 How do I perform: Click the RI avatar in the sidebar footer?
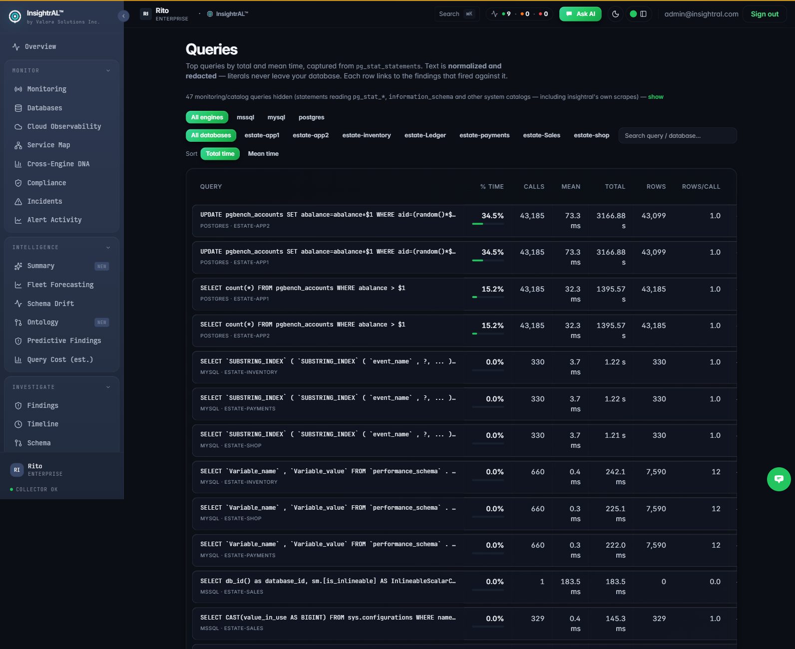pyautogui.click(x=17, y=470)
